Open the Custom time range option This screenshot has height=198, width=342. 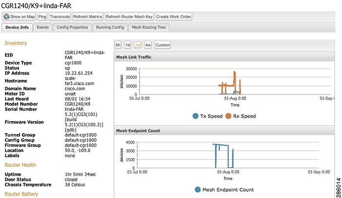click(163, 45)
